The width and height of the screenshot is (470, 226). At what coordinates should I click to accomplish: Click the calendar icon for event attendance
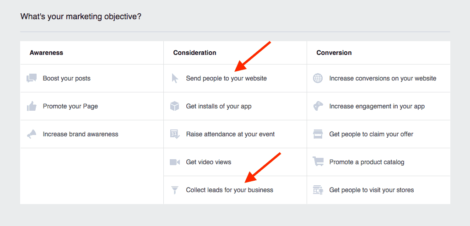[175, 134]
